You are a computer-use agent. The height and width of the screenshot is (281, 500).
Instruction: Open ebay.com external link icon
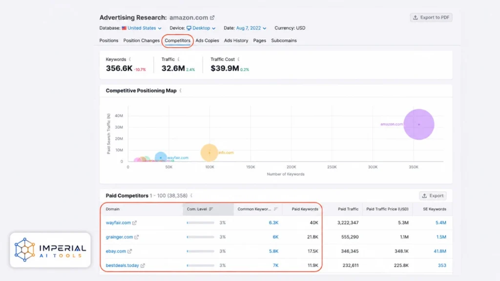pos(129,251)
